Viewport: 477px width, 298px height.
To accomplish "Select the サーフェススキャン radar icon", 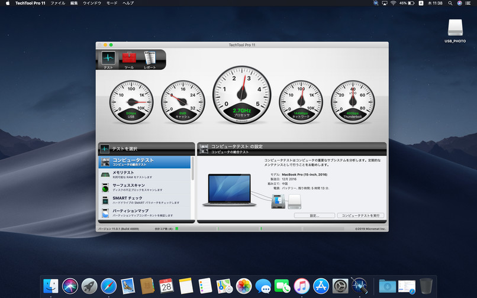I will coord(105,187).
